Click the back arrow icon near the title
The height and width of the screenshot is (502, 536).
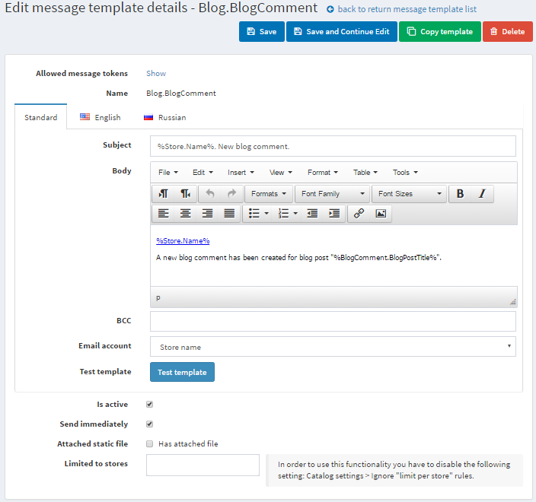point(330,10)
